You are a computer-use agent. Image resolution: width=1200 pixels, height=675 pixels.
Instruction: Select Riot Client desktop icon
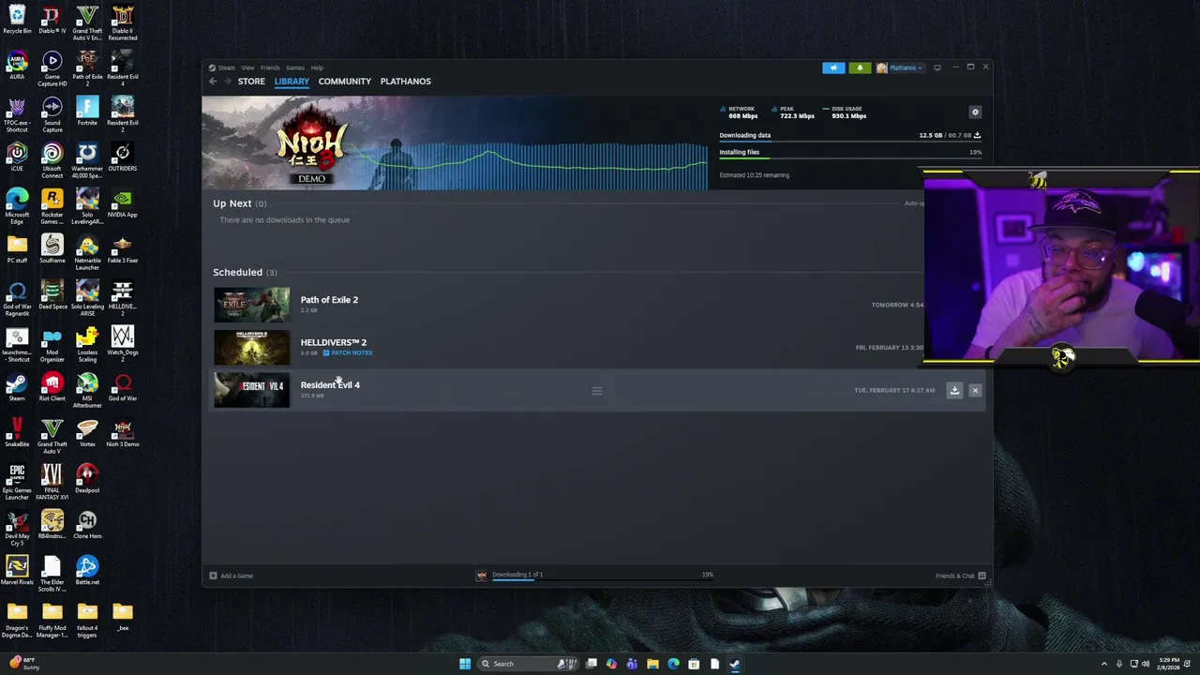click(52, 388)
